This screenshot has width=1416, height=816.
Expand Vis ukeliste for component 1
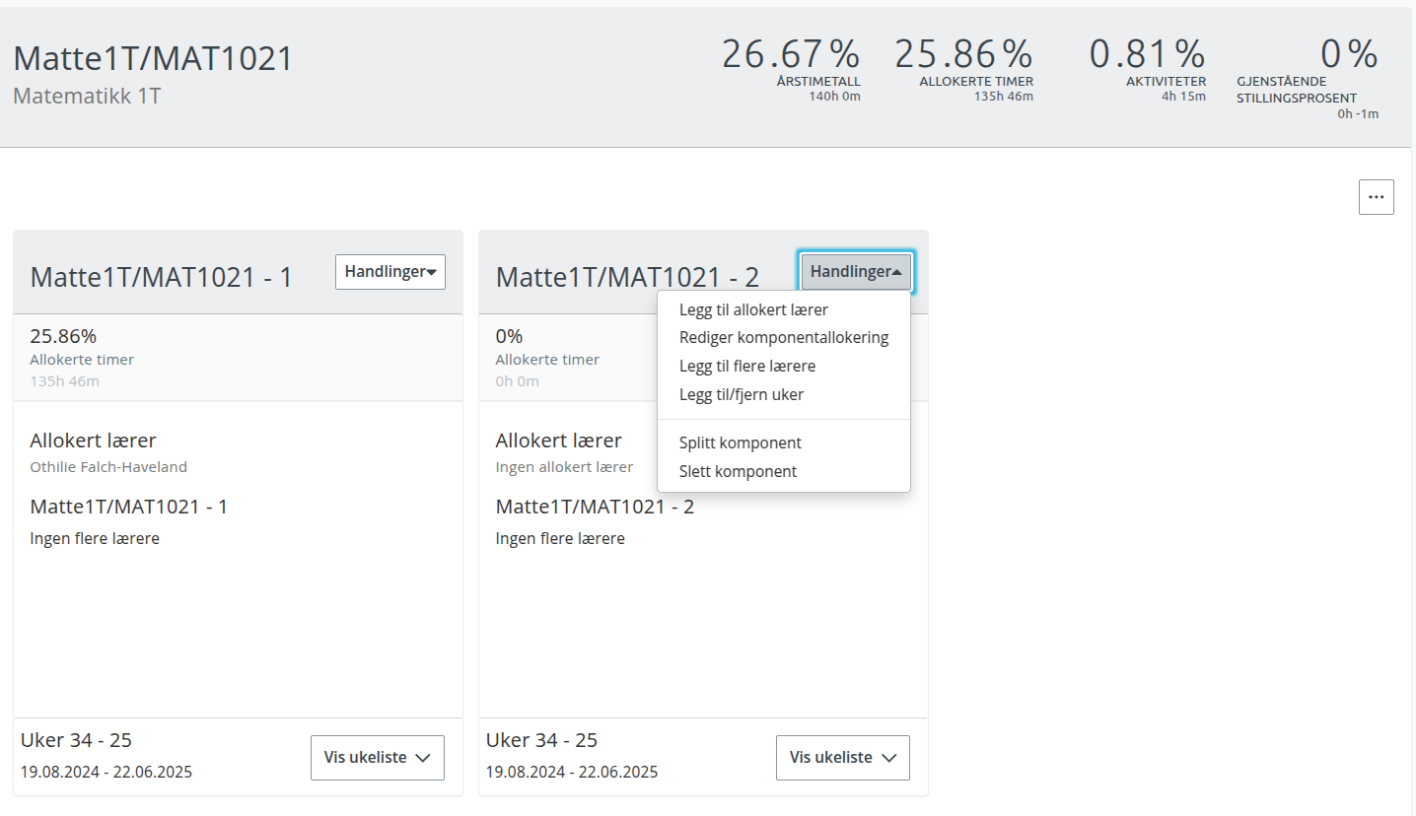tap(378, 758)
